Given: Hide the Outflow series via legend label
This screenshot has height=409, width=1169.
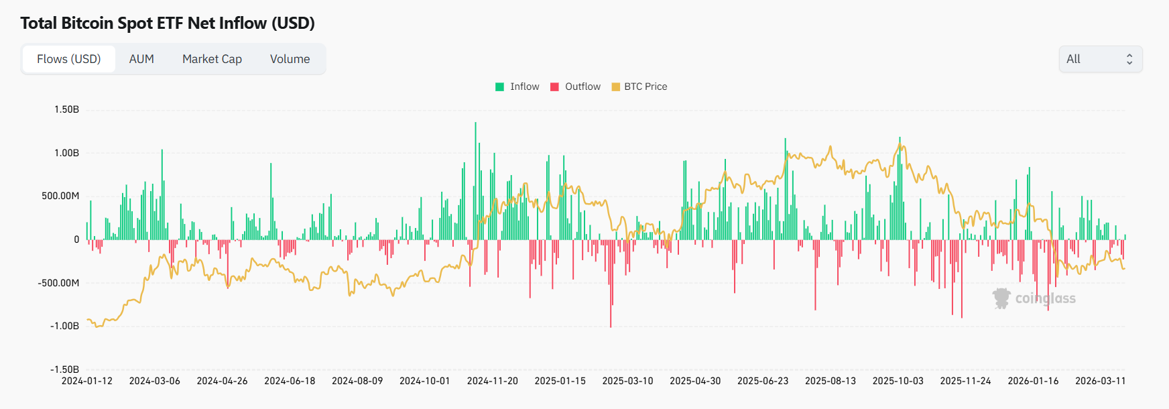Looking at the screenshot, I should click(x=582, y=86).
